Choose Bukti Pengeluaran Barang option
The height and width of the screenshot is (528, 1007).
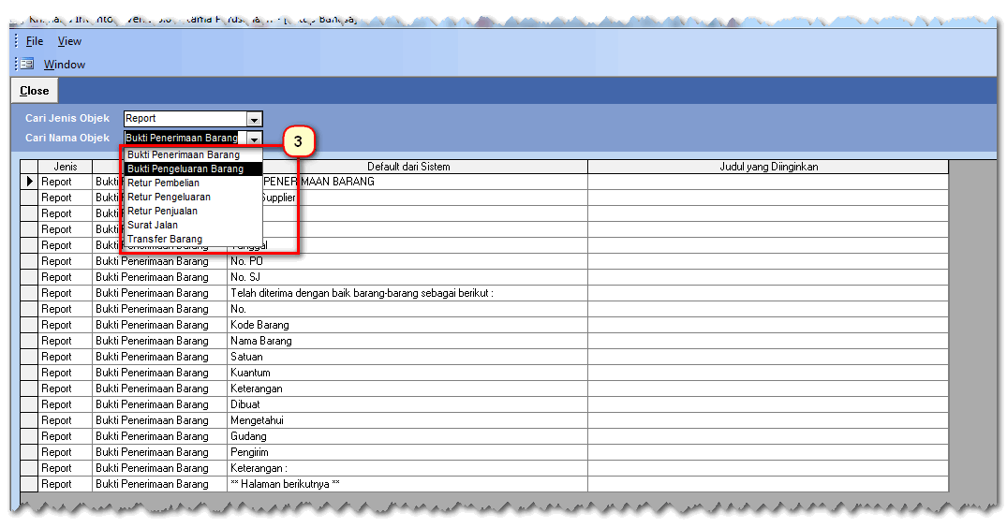(185, 169)
